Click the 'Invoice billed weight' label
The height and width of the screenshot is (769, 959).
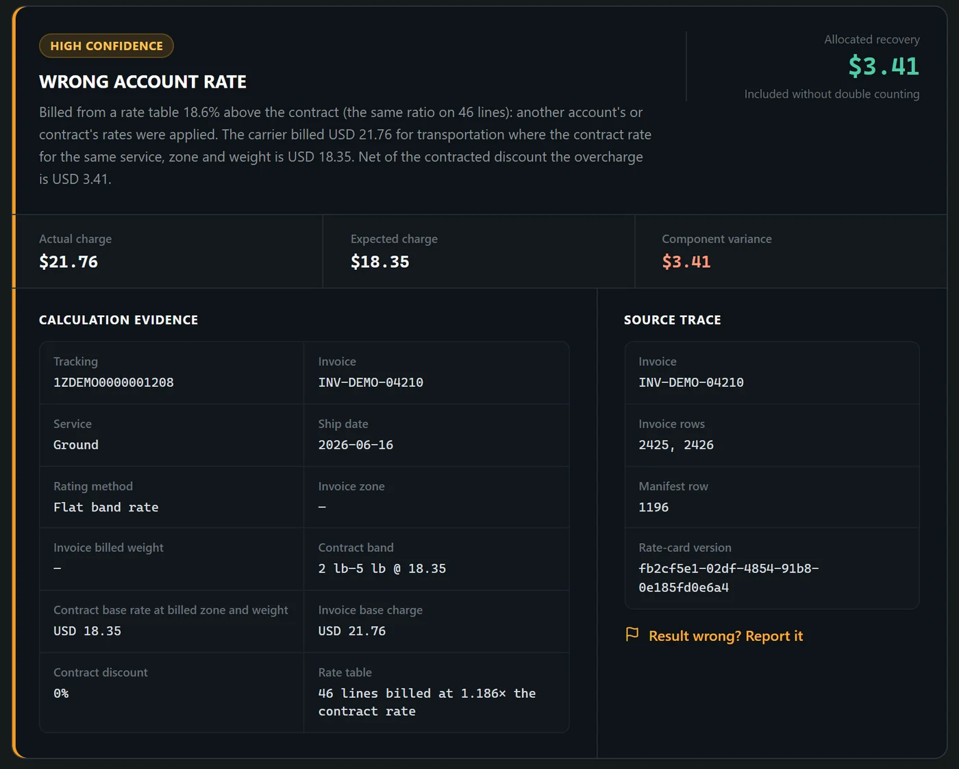pyautogui.click(x=108, y=547)
